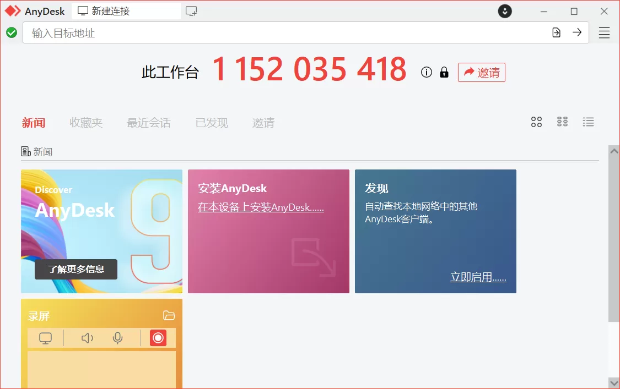Click inside the target address input field
Screen dimensions: 620x389
point(220,32)
